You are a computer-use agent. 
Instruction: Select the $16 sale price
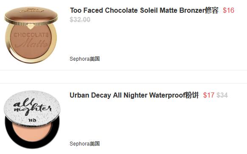pos(229,10)
